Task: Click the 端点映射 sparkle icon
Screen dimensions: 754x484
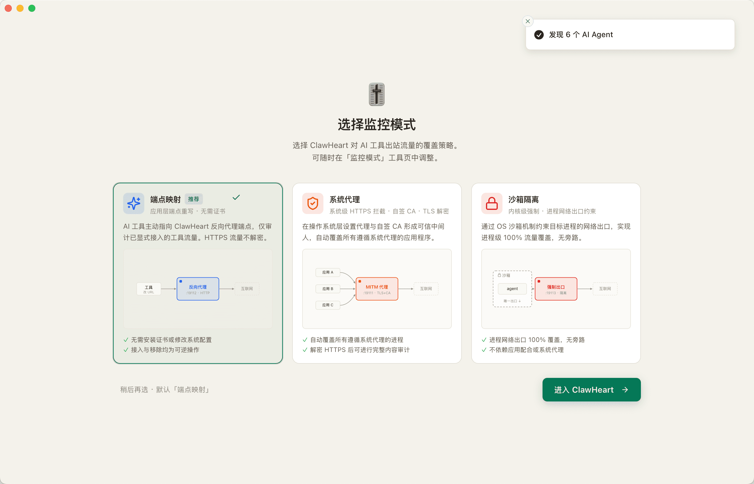Action: coord(134,203)
